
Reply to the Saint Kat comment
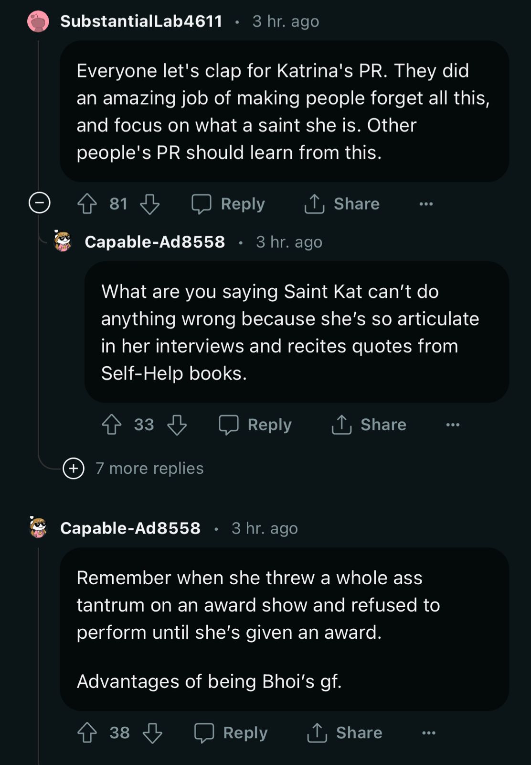click(x=255, y=425)
